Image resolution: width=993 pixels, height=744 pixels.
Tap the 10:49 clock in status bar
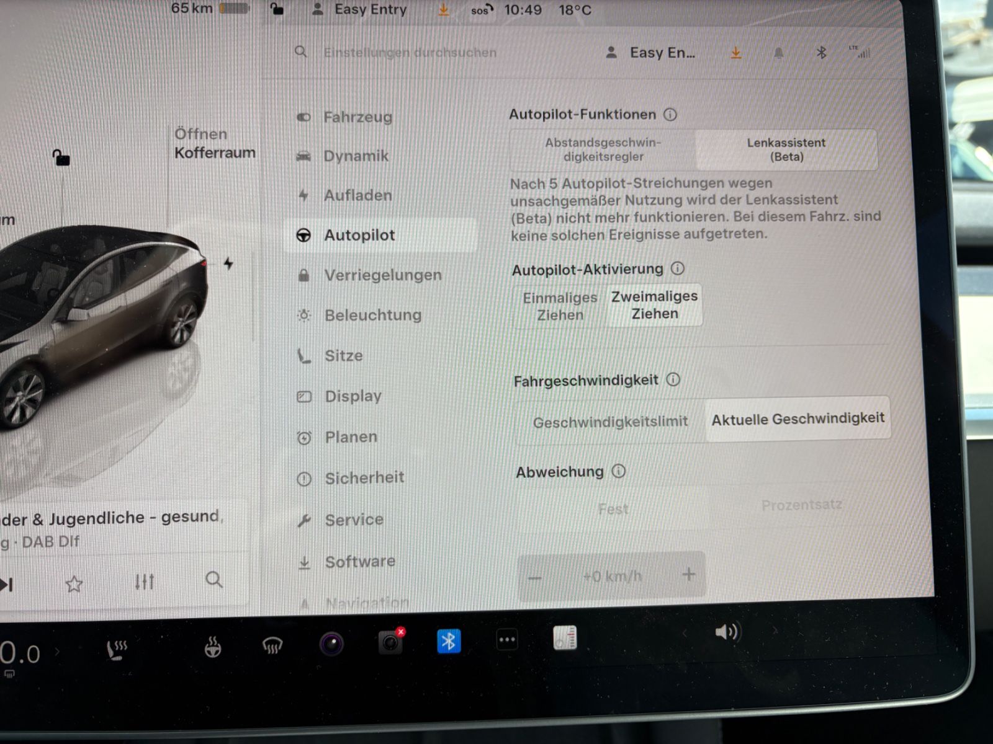click(x=523, y=10)
